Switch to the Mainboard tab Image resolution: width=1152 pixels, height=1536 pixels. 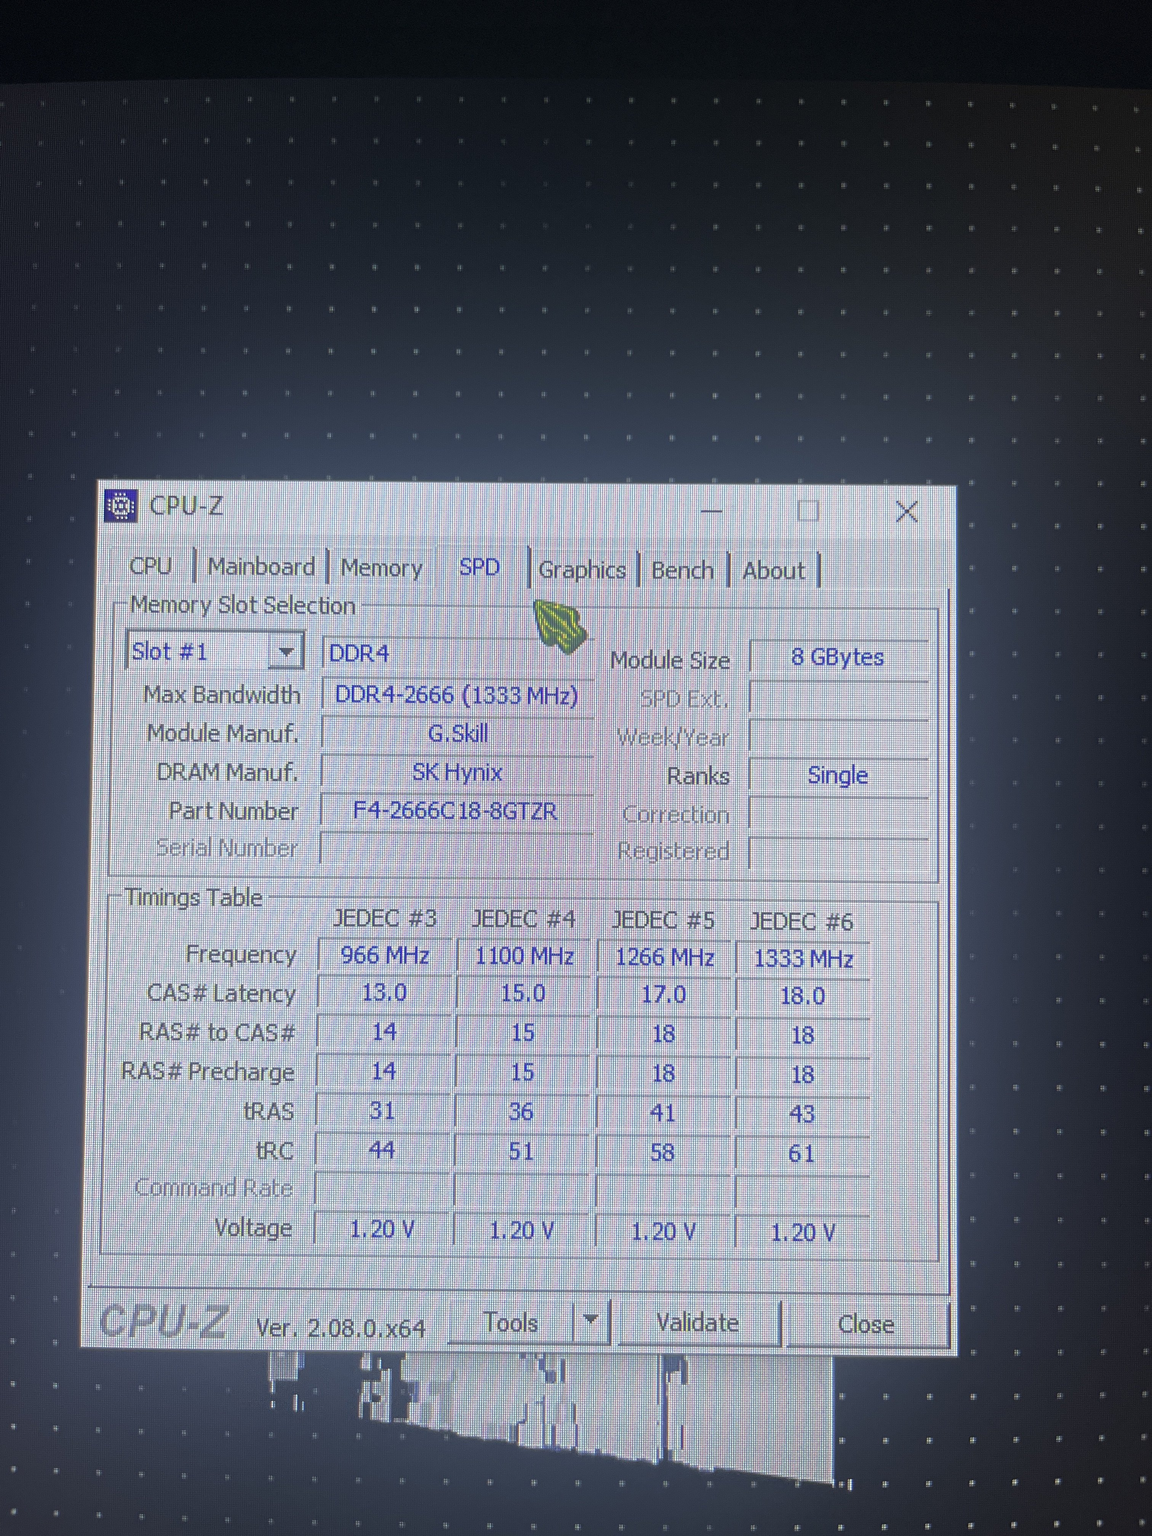pyautogui.click(x=261, y=566)
